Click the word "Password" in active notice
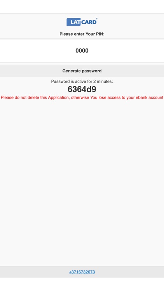 pos(58,81)
